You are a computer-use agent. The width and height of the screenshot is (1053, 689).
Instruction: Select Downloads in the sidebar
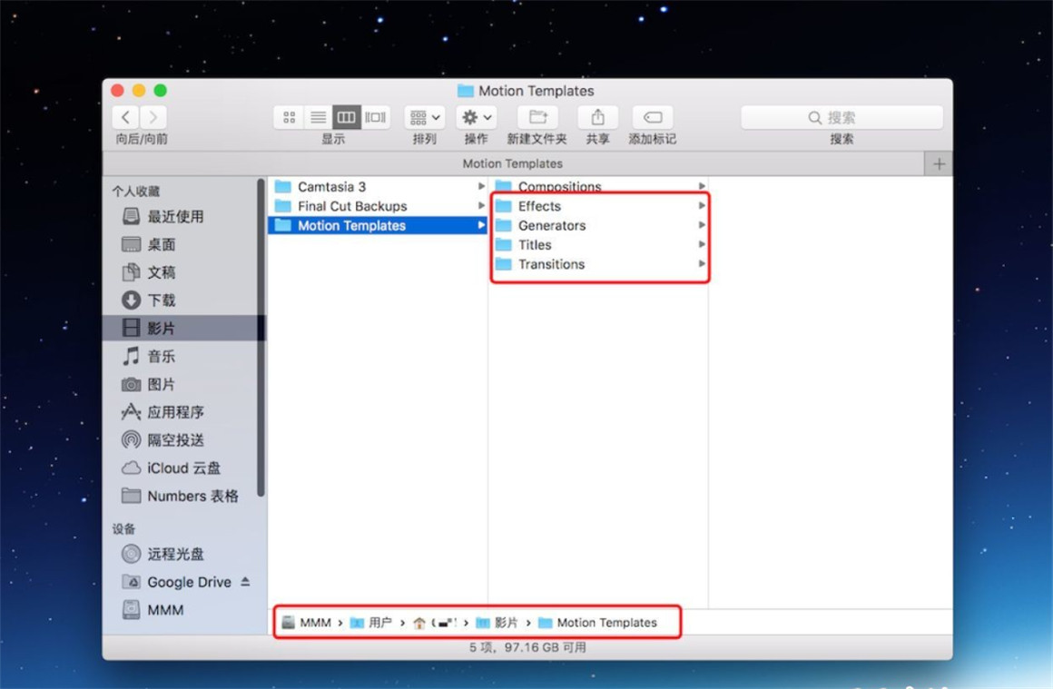tap(161, 300)
